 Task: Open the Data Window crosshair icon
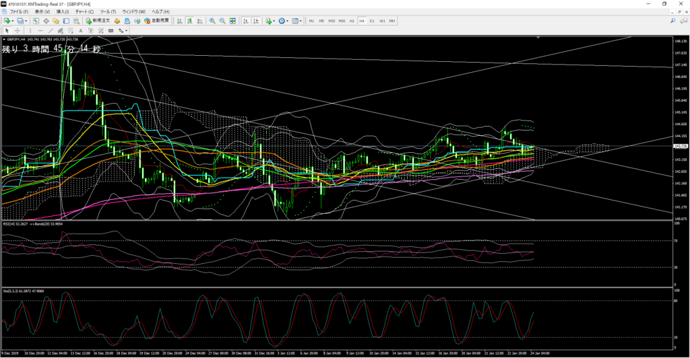click(x=46, y=21)
